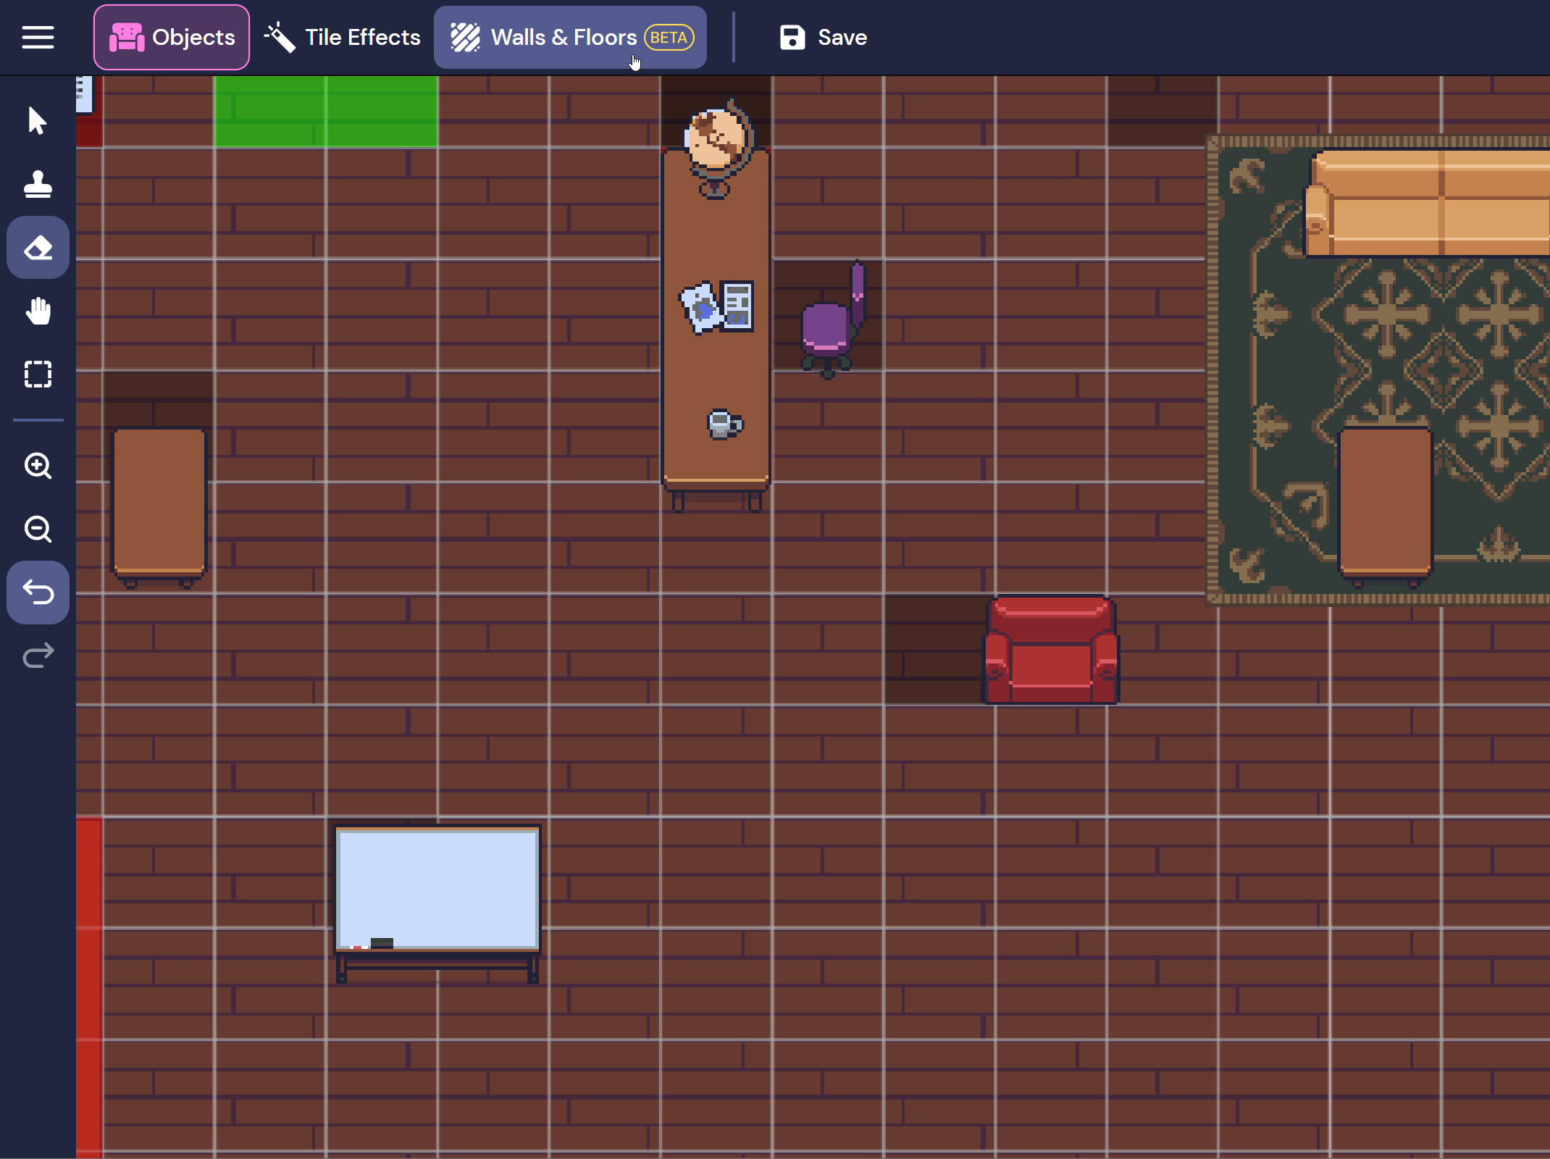Select the Box Select tool
Viewport: 1550px width, 1159px height.
click(x=38, y=375)
